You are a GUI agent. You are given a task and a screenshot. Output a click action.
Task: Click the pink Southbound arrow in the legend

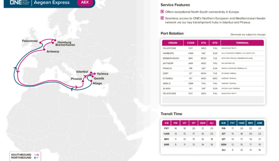36,155
